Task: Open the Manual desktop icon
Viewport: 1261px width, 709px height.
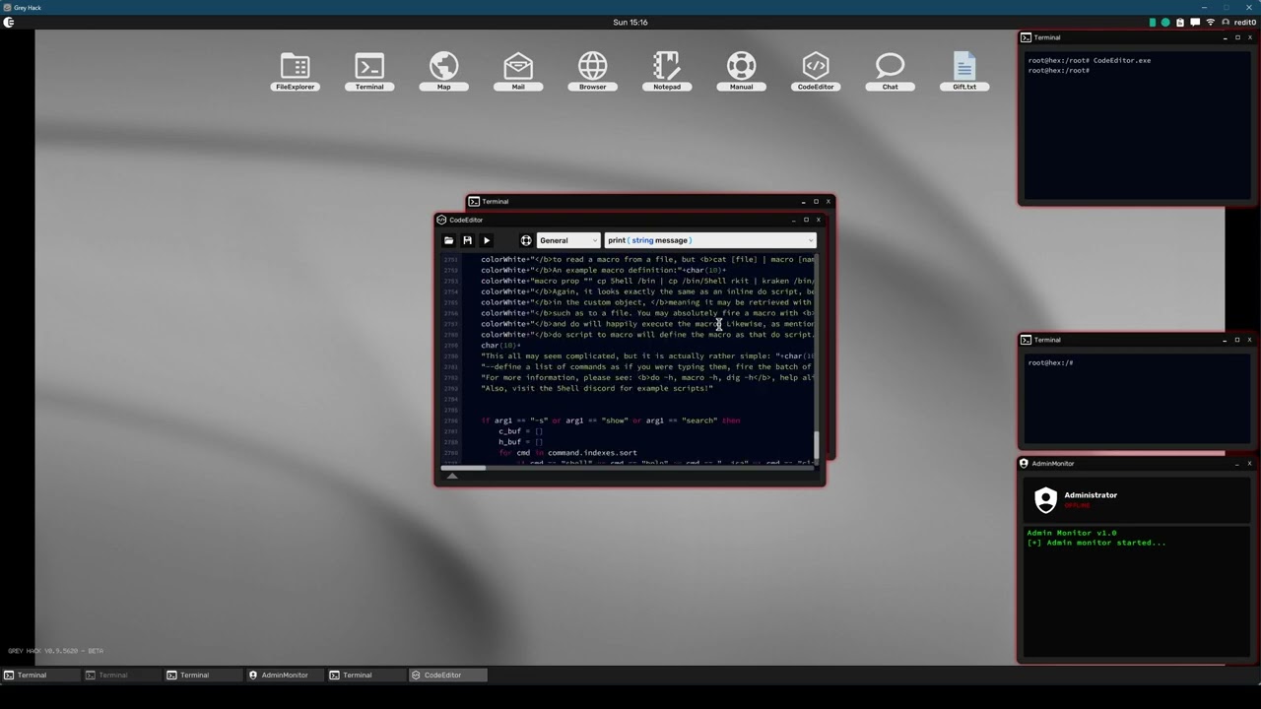Action: 741,72
